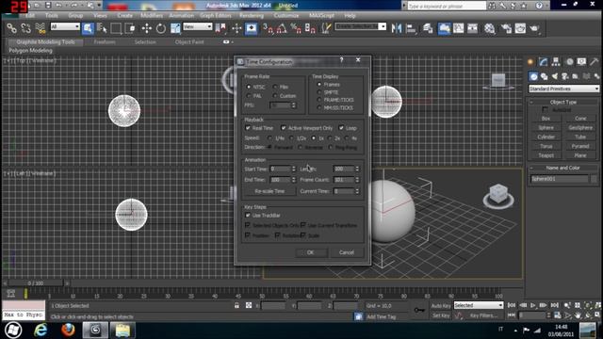
Task: Click Re-scale Time button
Action: point(269,191)
